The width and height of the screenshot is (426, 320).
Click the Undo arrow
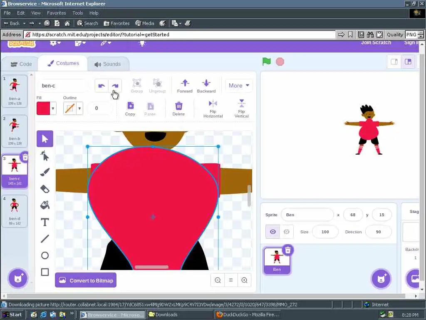102,86
